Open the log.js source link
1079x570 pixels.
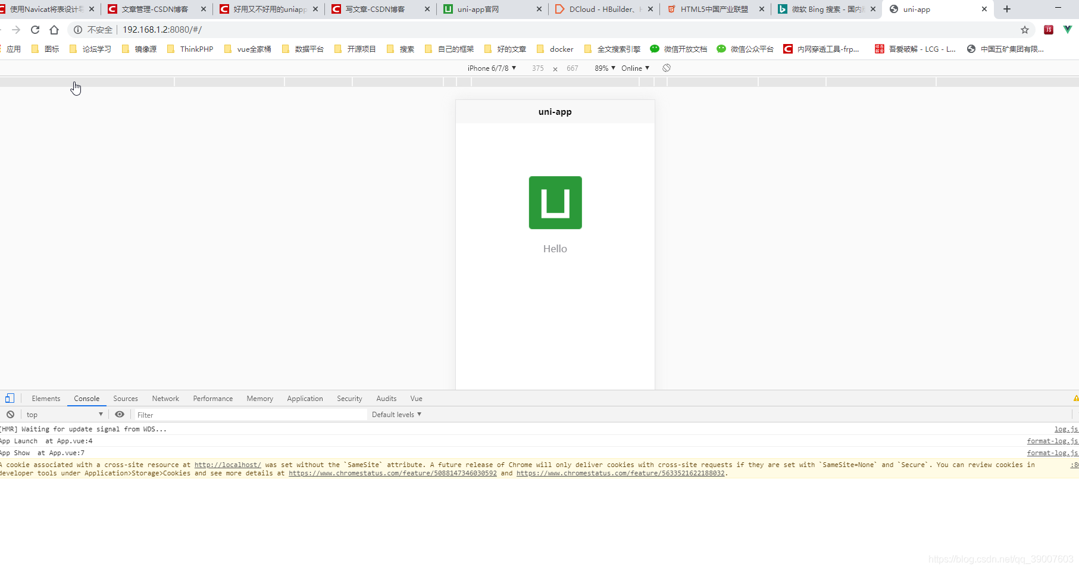coord(1067,429)
